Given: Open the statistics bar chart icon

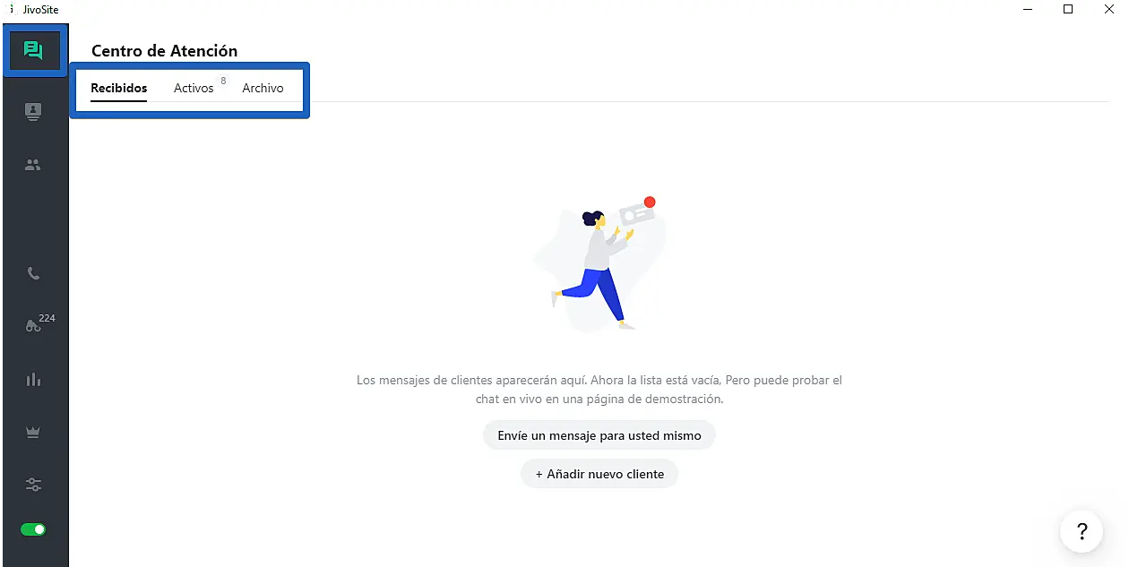Looking at the screenshot, I should (34, 379).
